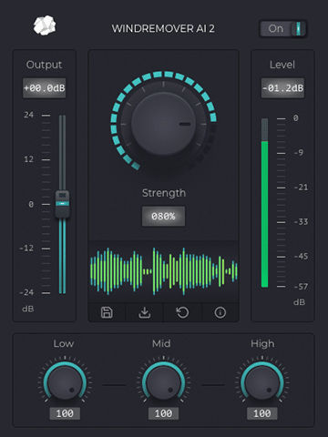
Task: Open the info icon
Action: (x=220, y=312)
